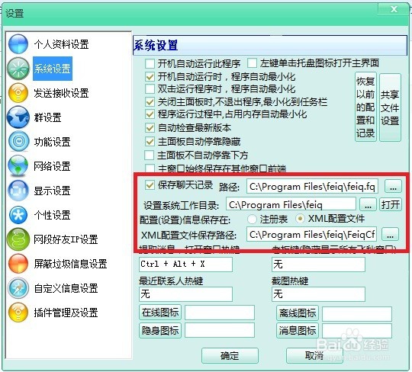Toggle 左键单击托盘图标打开主界面 checkbox
This screenshot has height=372, width=412.
tap(252, 63)
